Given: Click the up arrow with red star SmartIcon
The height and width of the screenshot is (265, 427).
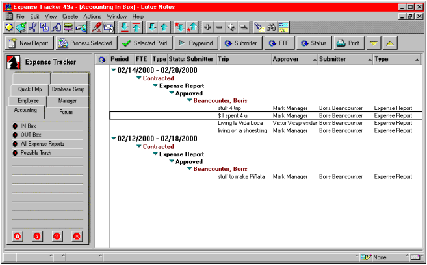Looking at the screenshot, I should (192, 27).
